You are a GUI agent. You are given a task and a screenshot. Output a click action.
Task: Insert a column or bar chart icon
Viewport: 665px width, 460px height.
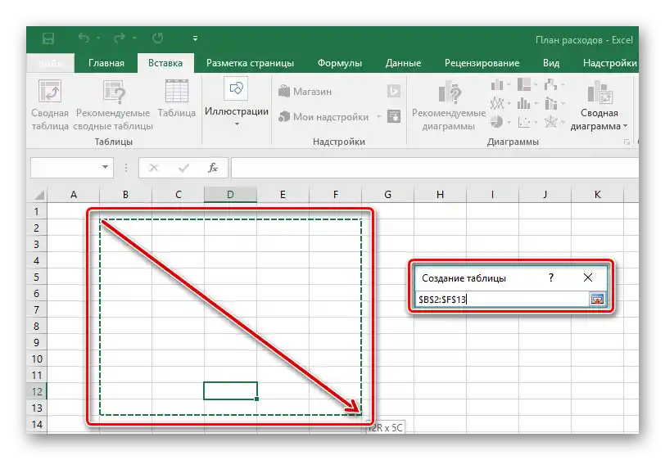tap(497, 85)
